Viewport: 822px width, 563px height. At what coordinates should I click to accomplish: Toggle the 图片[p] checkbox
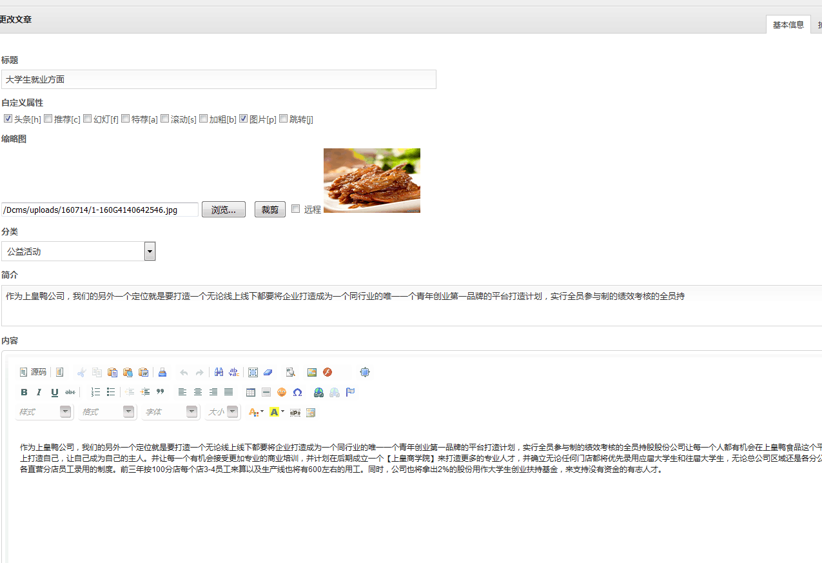coord(243,119)
